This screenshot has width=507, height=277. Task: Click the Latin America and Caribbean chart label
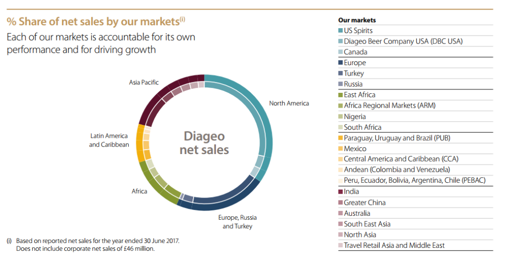coord(108,140)
